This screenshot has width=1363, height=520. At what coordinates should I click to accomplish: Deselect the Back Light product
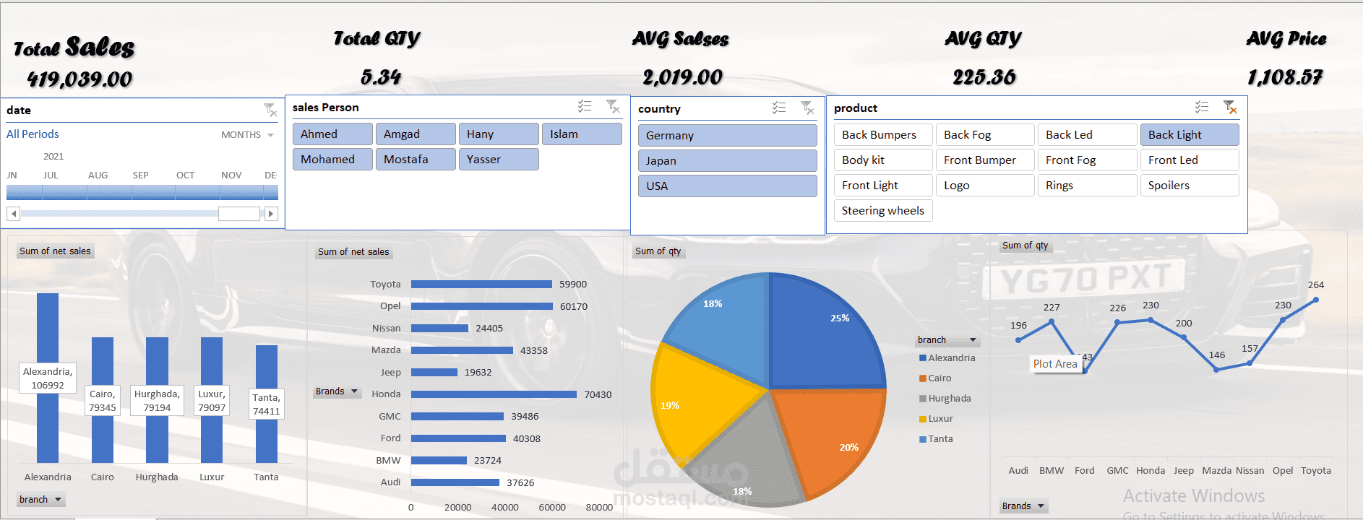[1190, 135]
